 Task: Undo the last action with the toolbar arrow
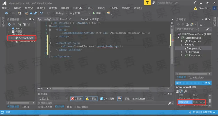pyautogui.click(x=41, y=13)
